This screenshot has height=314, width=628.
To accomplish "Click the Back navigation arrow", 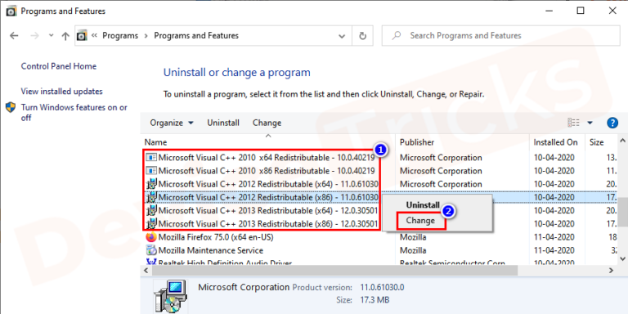I will [14, 36].
